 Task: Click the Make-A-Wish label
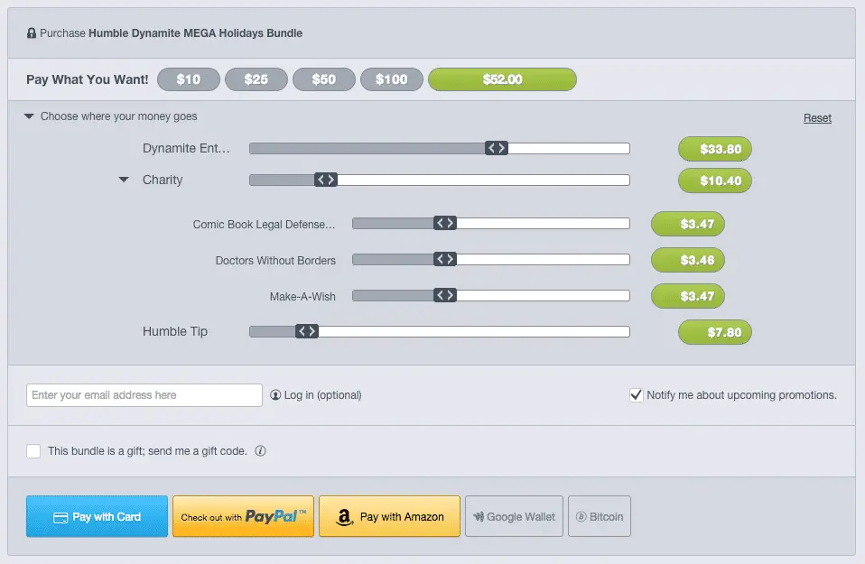tap(302, 297)
